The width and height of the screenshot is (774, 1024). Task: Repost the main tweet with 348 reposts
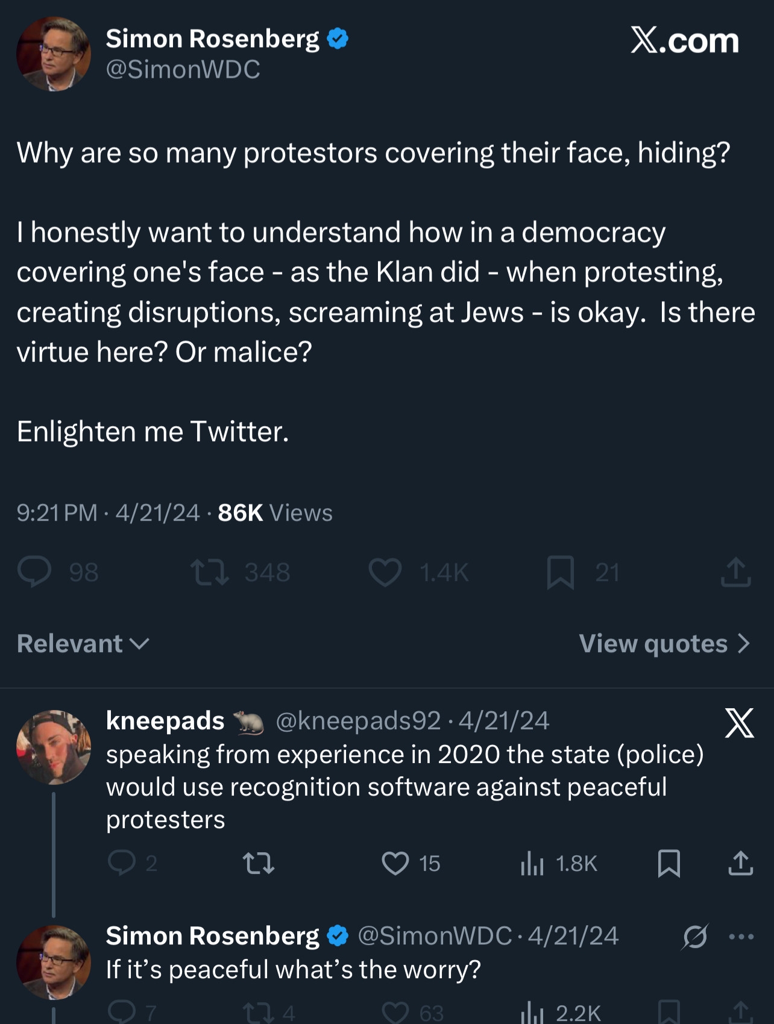point(210,572)
